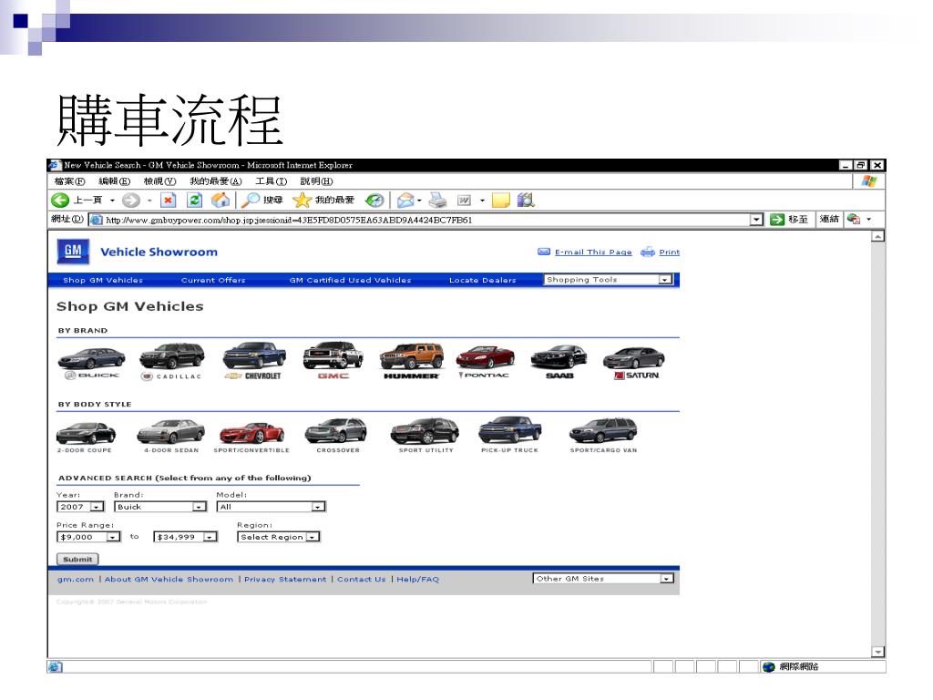This screenshot has height=700, width=933.
Task: Print page with toolbar printer icon
Action: pyautogui.click(x=437, y=201)
